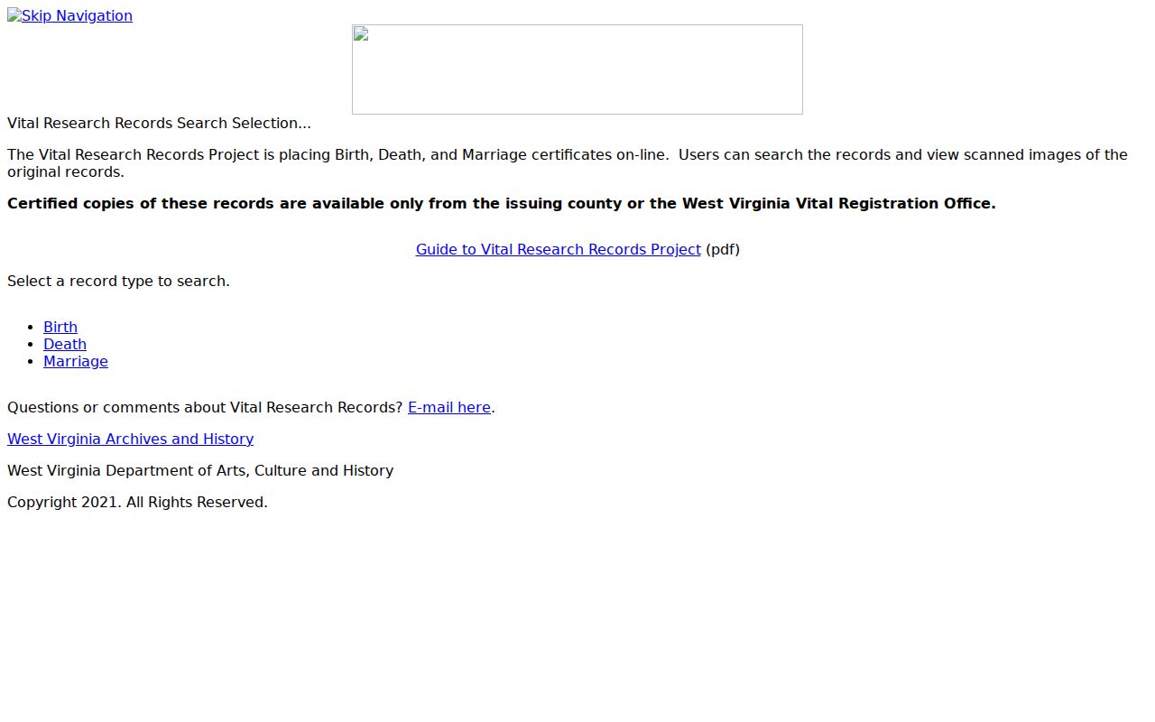Click the 'Copyright 2021. All Rights Reserved.' text
The height and width of the screenshot is (722, 1155).
[137, 502]
